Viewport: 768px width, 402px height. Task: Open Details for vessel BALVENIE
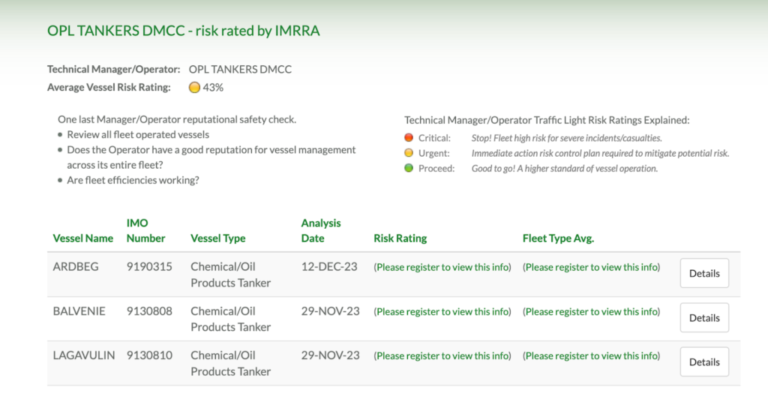pyautogui.click(x=703, y=318)
